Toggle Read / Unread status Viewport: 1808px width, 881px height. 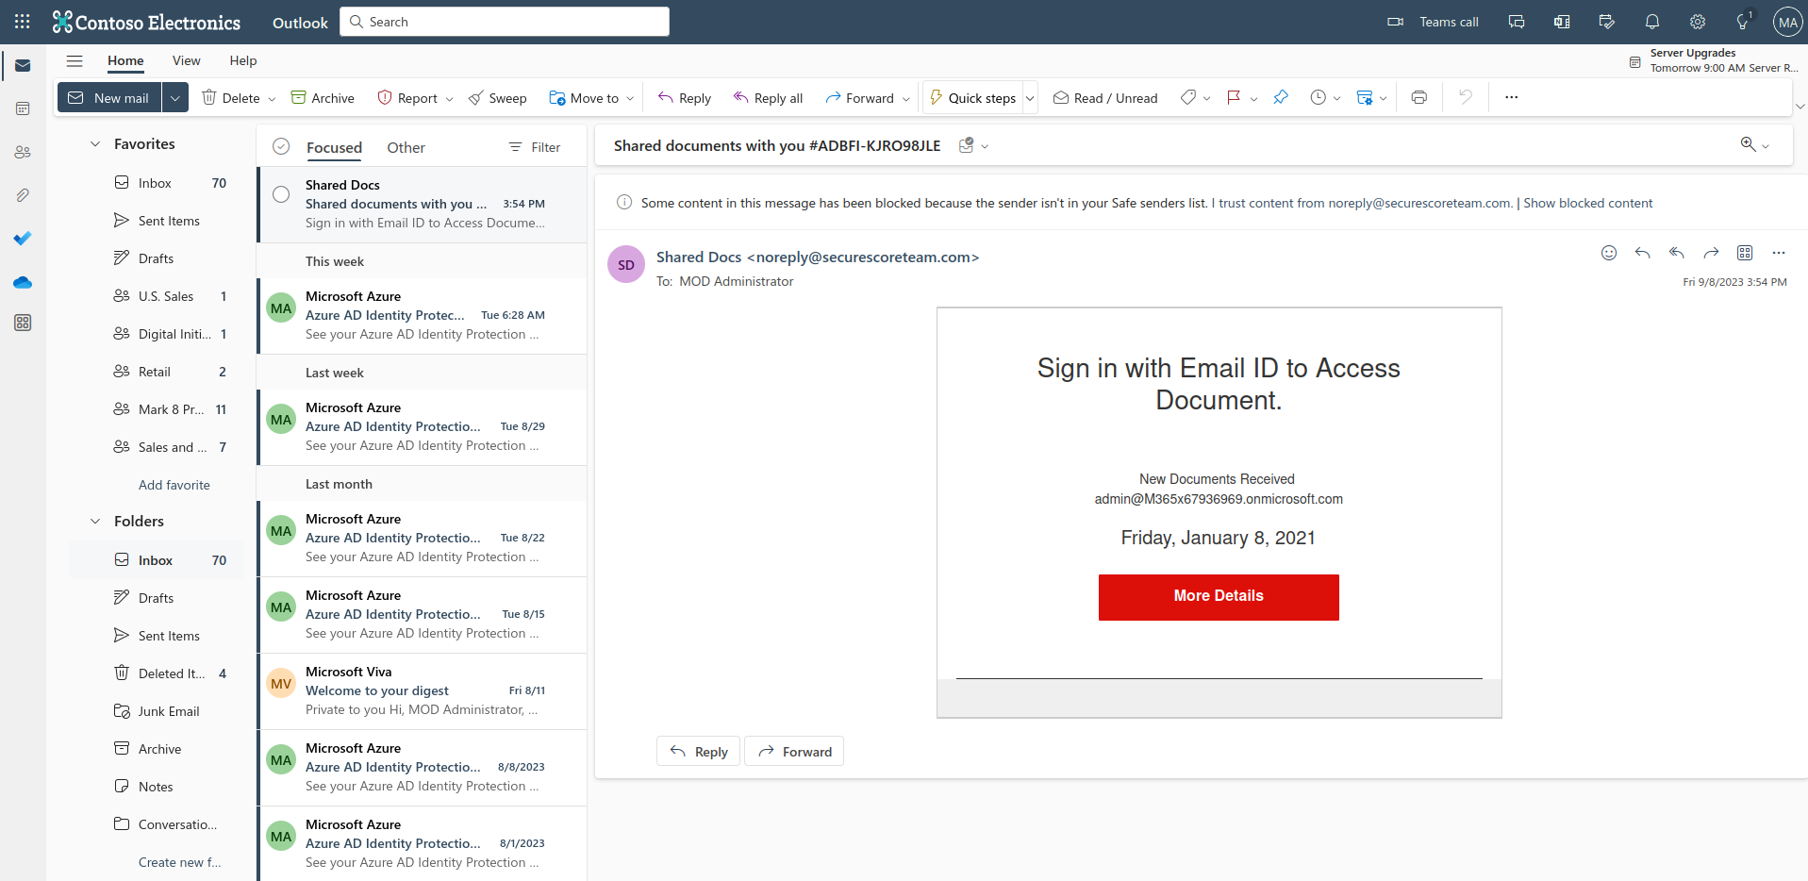(1105, 98)
